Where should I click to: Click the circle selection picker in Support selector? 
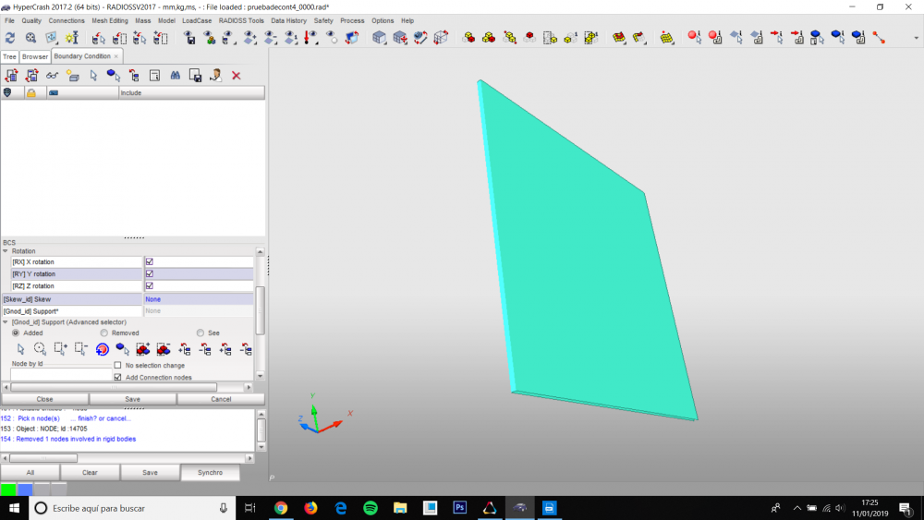click(x=40, y=349)
